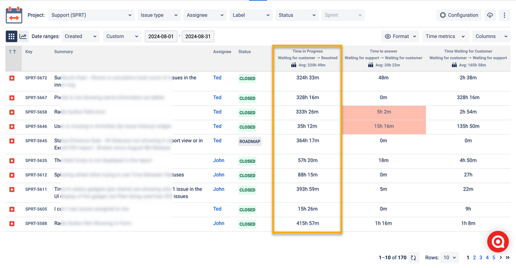The height and width of the screenshot is (268, 516).
Task: Go to page 3
Action: [x=481, y=258]
